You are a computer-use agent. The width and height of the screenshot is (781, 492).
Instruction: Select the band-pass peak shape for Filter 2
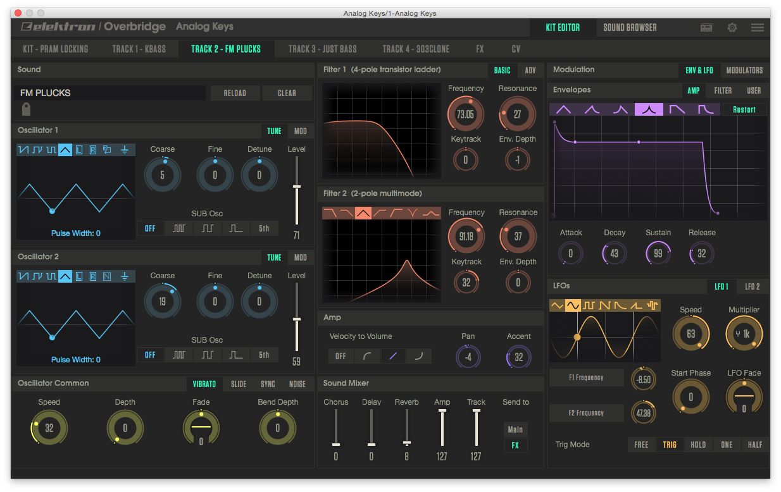363,213
